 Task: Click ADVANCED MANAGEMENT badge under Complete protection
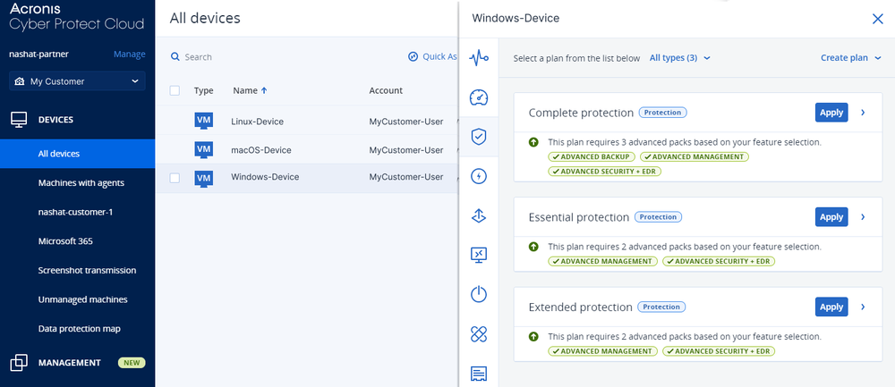point(695,156)
